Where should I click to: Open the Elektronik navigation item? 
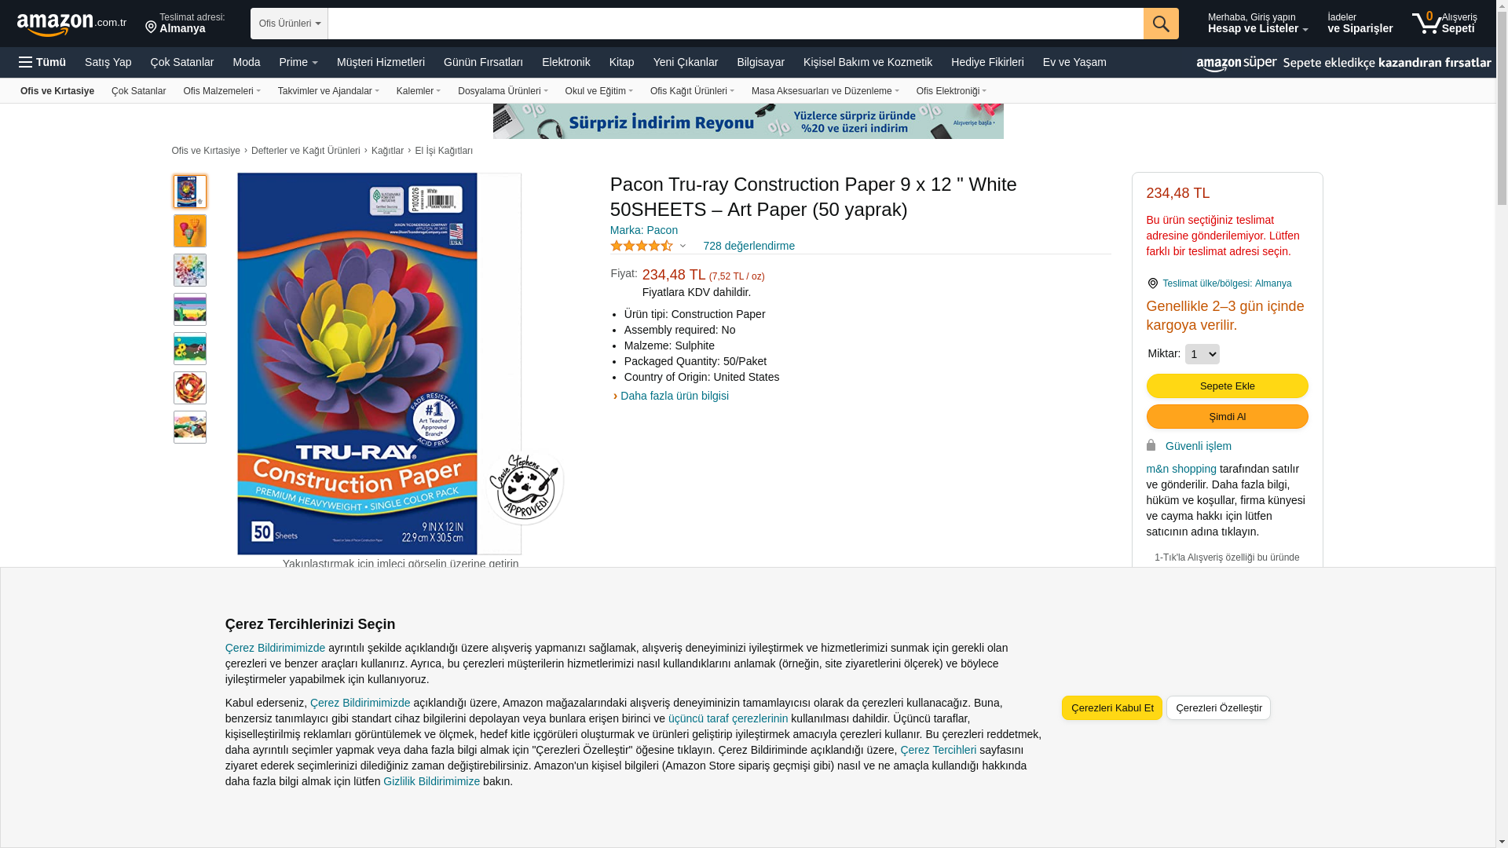pos(565,62)
